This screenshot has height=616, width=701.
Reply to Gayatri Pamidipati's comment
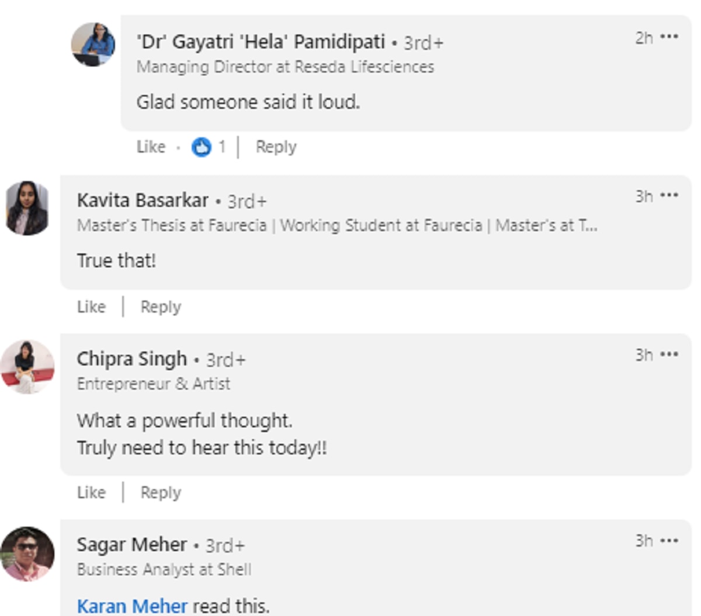276,147
